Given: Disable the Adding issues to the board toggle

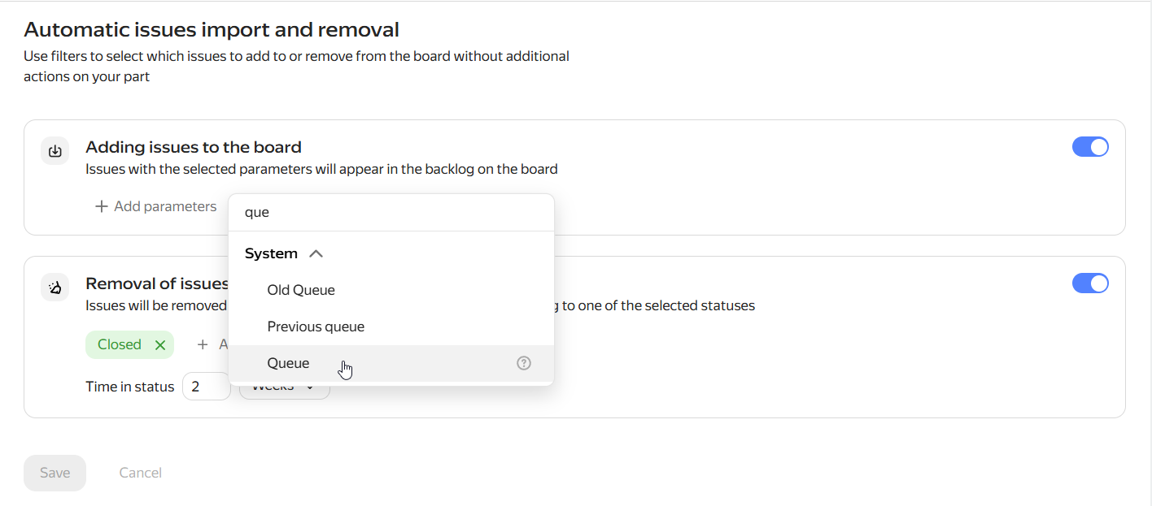Looking at the screenshot, I should pyautogui.click(x=1090, y=147).
